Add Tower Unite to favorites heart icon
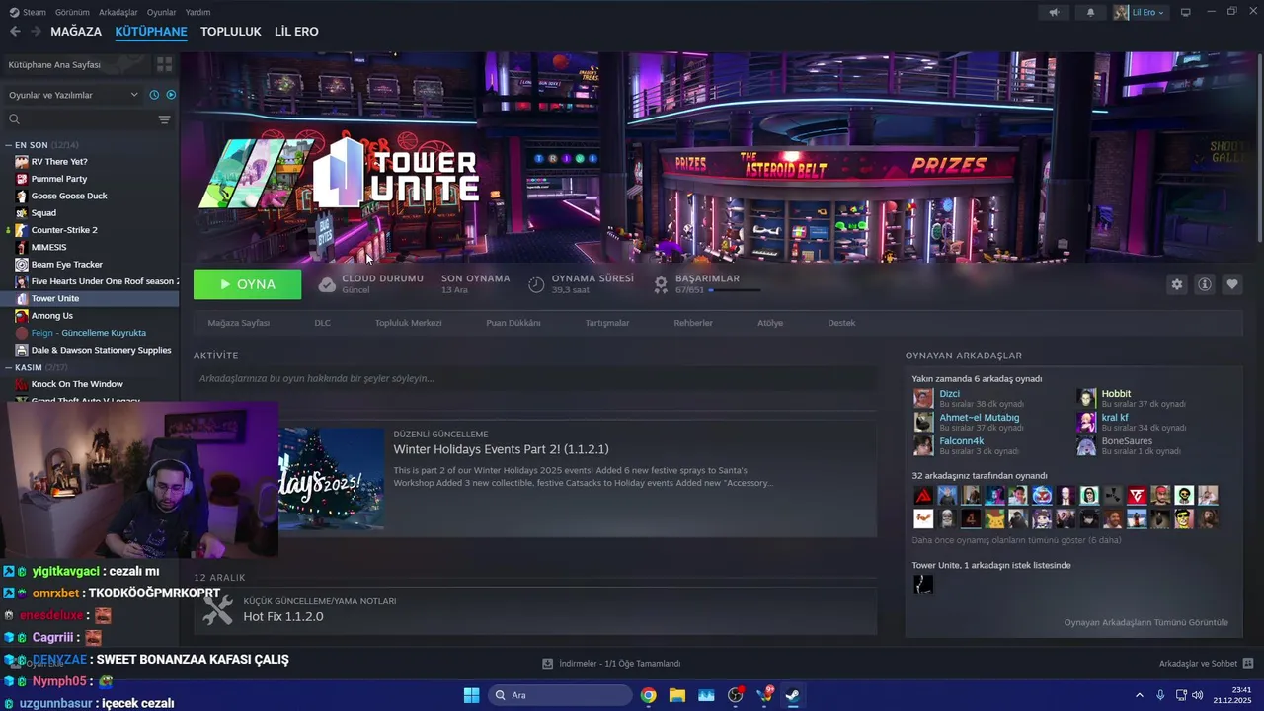1264x711 pixels. click(1232, 284)
